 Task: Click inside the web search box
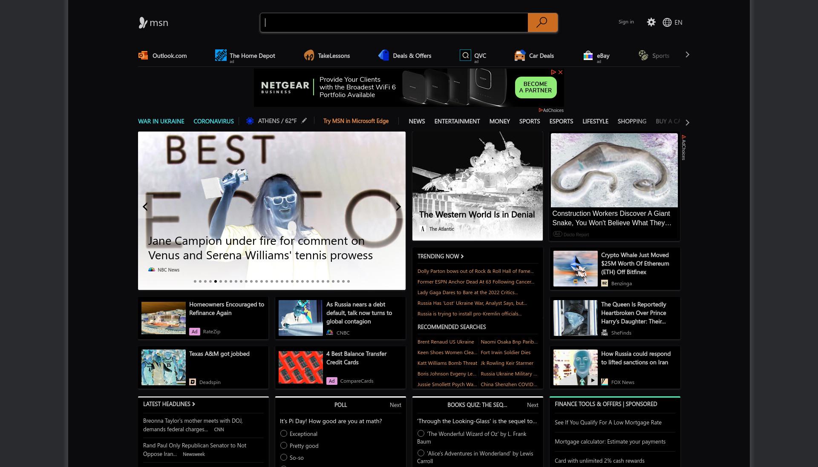[394, 23]
